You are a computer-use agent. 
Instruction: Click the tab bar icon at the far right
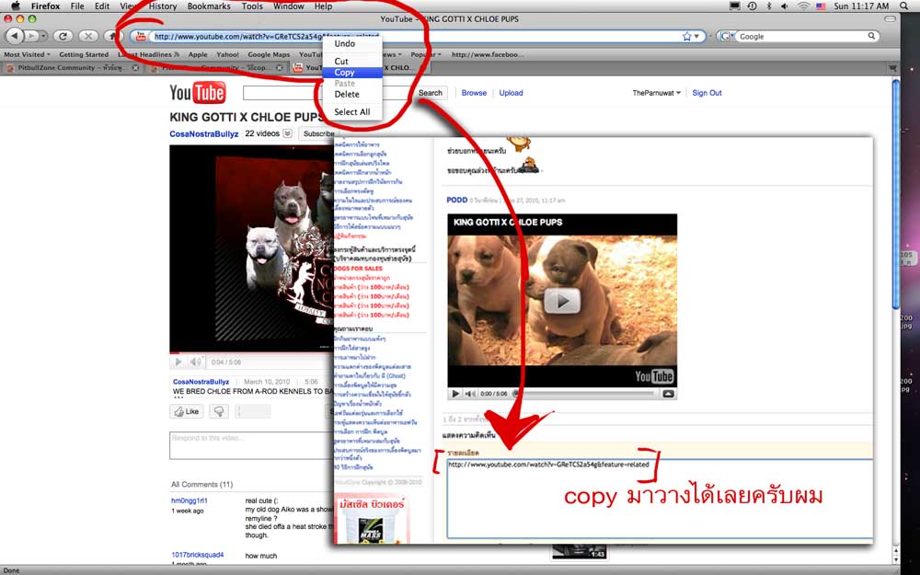[892, 68]
